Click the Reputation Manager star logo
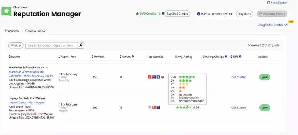The width and height of the screenshot is (298, 135). [7, 11]
